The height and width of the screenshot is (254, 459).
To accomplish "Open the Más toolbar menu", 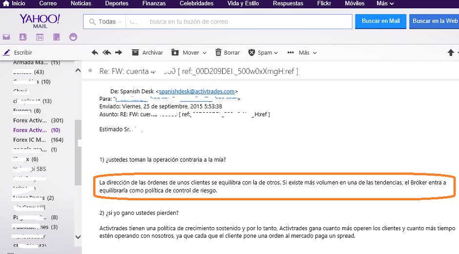I will tap(302, 53).
